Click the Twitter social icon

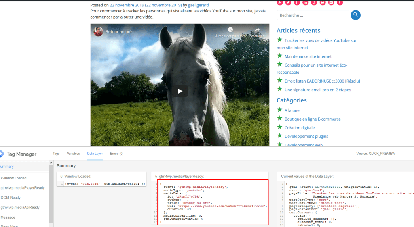click(288, 2)
